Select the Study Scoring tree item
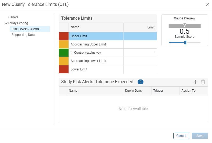Viewport: 212px width, 143px height. coord(18,23)
